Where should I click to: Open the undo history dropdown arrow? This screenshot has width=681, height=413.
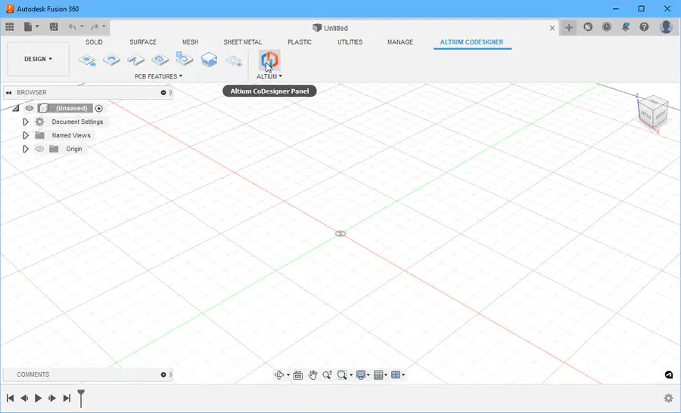coord(82,27)
